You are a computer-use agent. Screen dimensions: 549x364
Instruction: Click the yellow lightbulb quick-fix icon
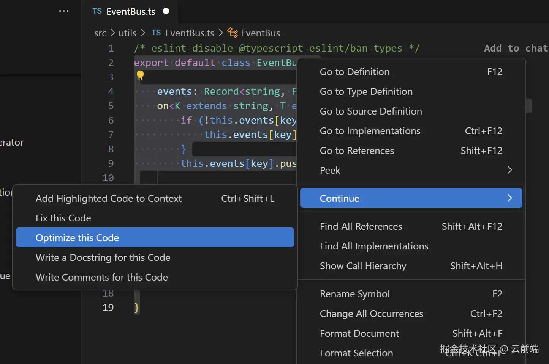140,75
